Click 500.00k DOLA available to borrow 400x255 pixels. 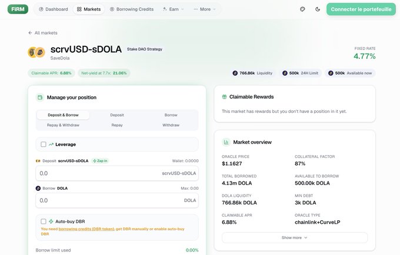click(x=312, y=183)
